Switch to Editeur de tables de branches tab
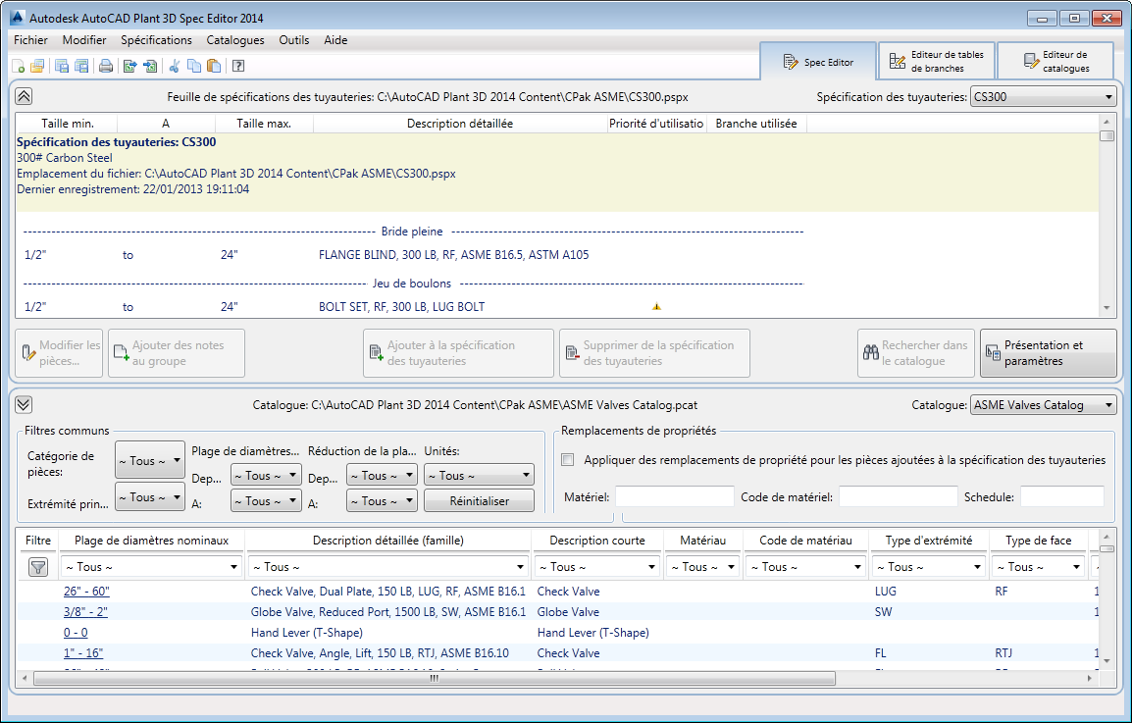Viewport: 1132px width, 723px height. (937, 62)
